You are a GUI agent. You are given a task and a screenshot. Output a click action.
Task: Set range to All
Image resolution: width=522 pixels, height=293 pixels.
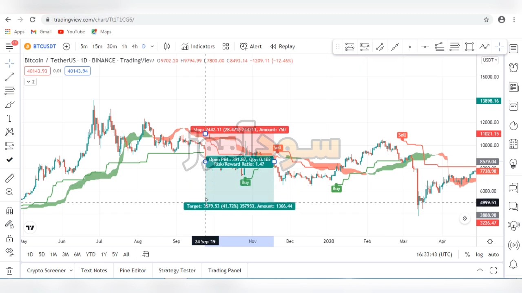(x=126, y=254)
